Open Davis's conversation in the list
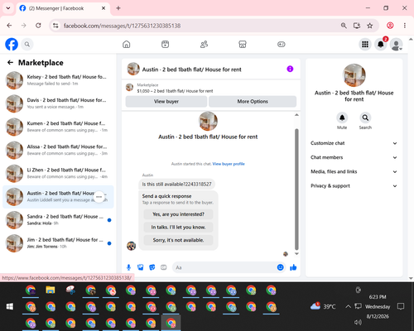414x331 pixels. [x=58, y=103]
